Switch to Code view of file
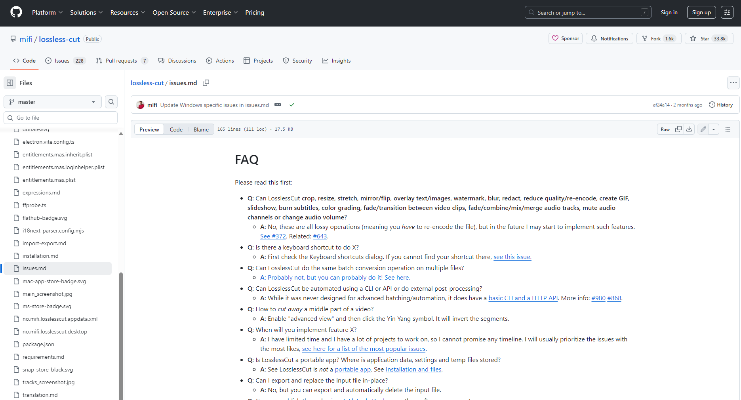Image resolution: width=741 pixels, height=400 pixels. (x=176, y=130)
